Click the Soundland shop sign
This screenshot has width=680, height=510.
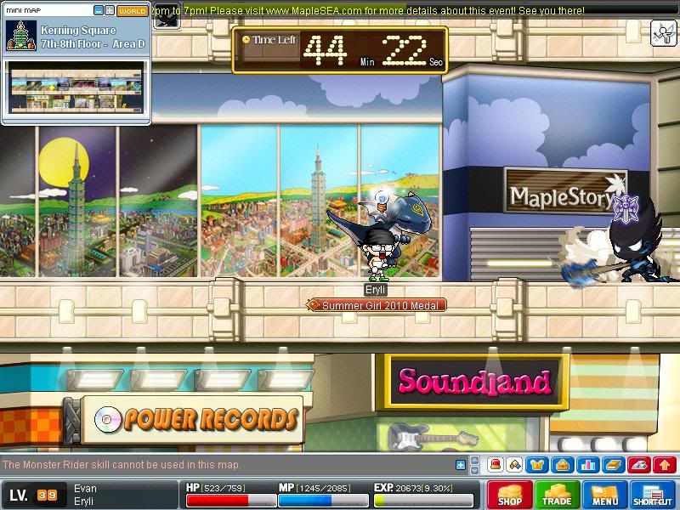coord(474,382)
